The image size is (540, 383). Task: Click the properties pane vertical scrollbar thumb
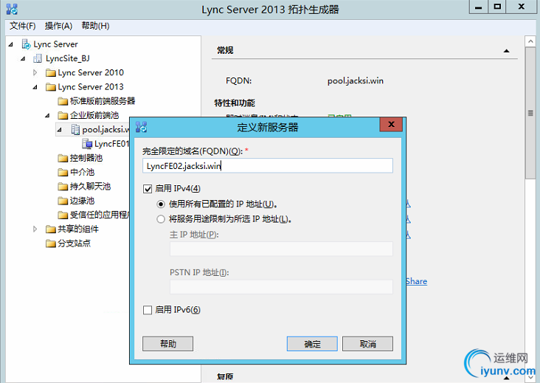530,113
